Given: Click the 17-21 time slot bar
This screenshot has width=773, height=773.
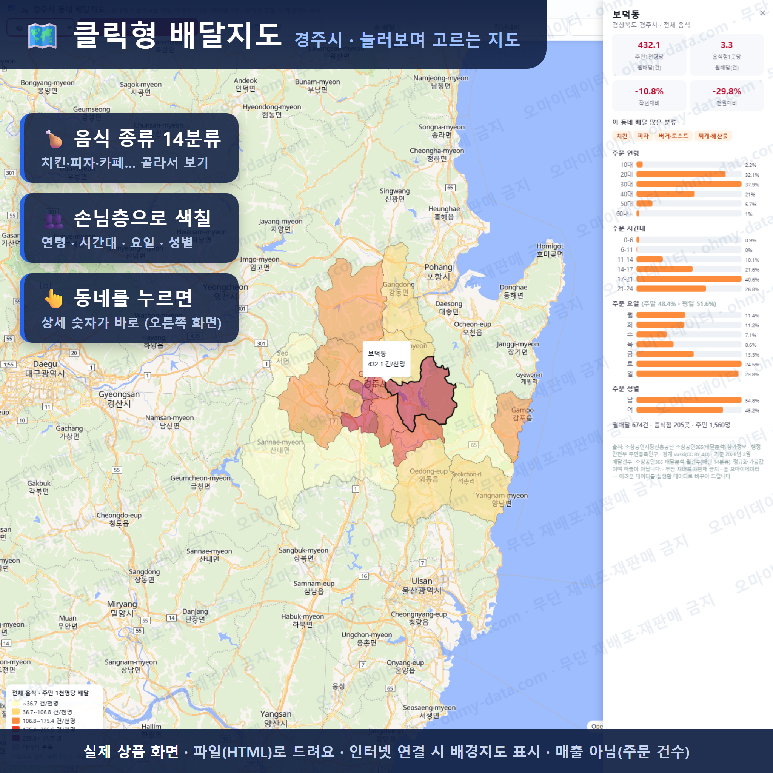Looking at the screenshot, I should pos(688,279).
